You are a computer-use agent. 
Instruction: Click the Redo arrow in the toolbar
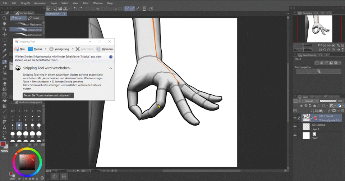point(80,9)
